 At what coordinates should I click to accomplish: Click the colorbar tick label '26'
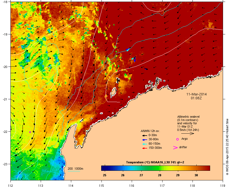pyautogui.click(x=123, y=175)
